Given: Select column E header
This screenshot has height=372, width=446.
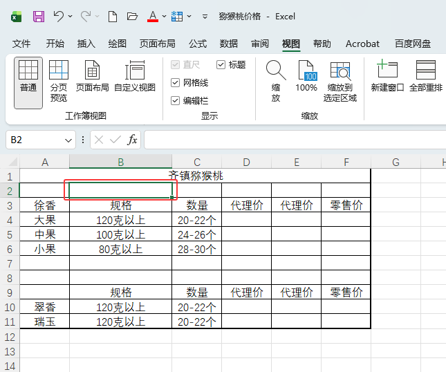Looking at the screenshot, I should 297,162.
